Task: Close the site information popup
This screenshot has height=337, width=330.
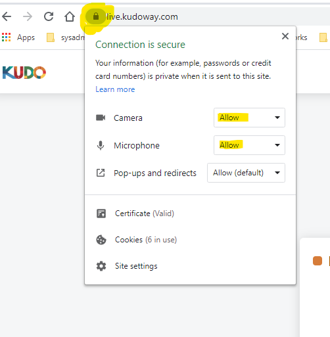Action: point(285,36)
